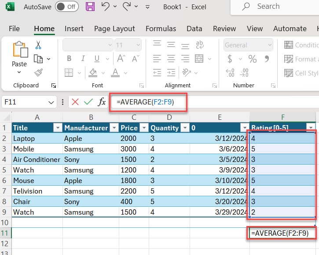Open the Customize Quick Access Toolbar arrow
The height and width of the screenshot is (255, 319).
[148, 7]
